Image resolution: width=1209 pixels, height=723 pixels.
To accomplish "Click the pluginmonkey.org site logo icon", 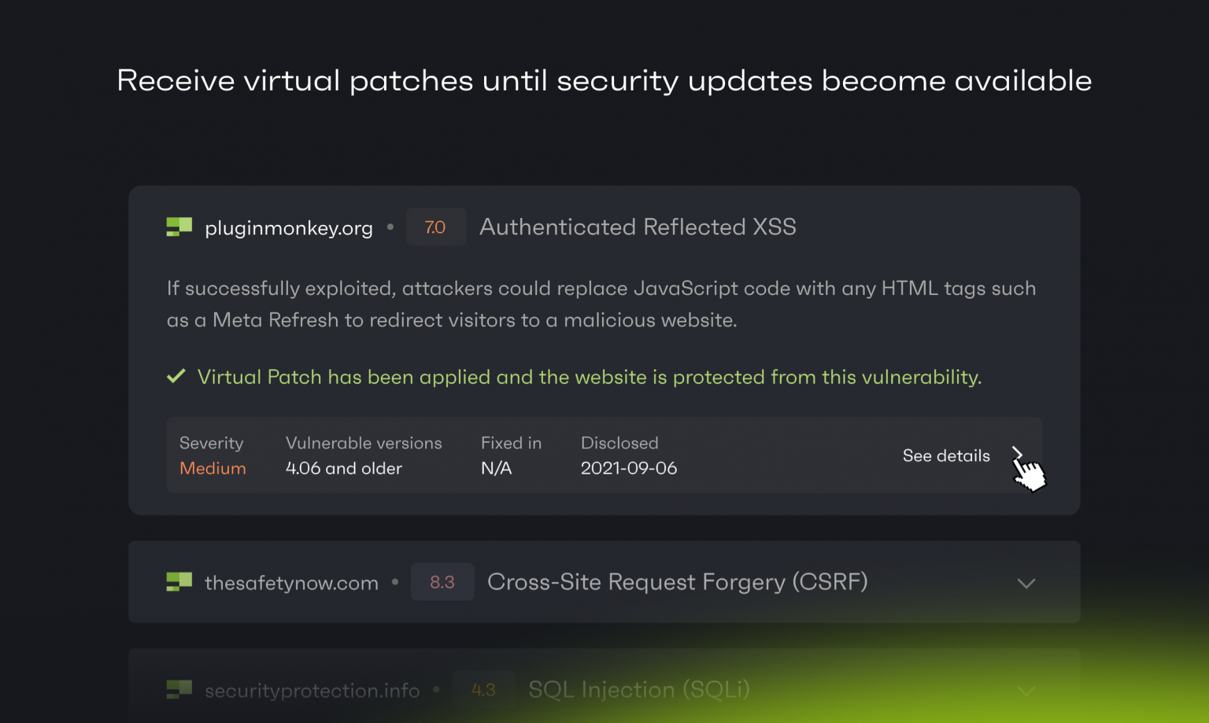I will click(179, 227).
